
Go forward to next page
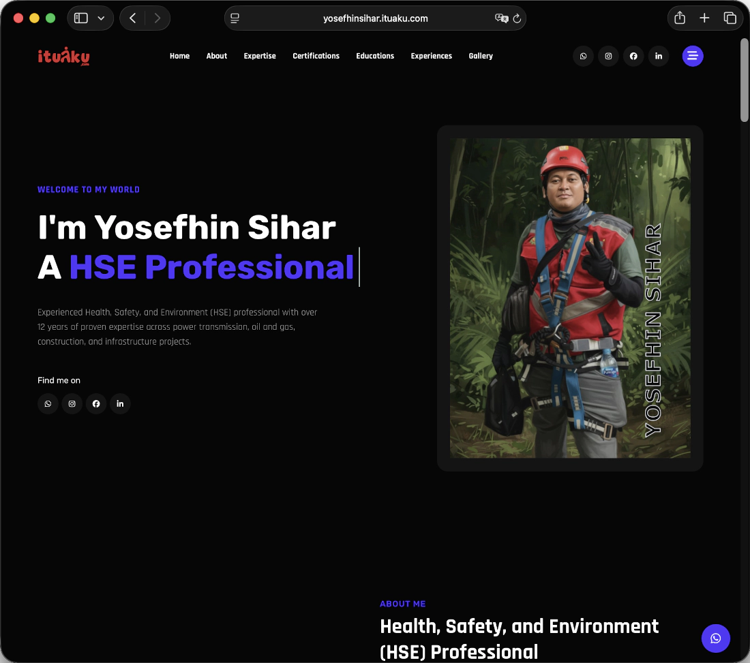157,18
